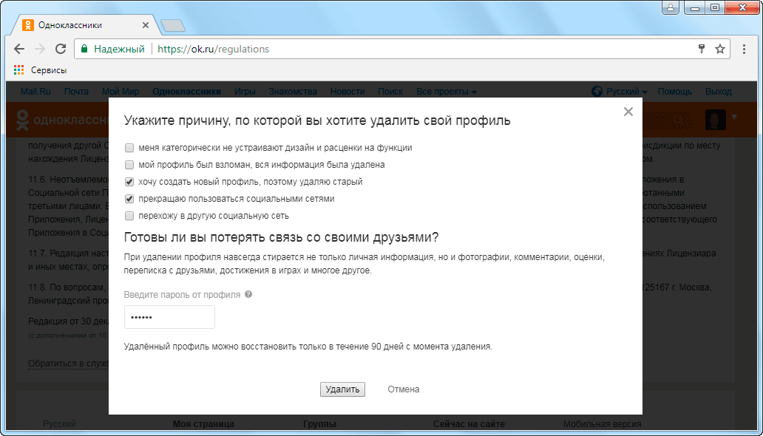
Task: Bookmark page with the star icon
Action: pos(720,50)
